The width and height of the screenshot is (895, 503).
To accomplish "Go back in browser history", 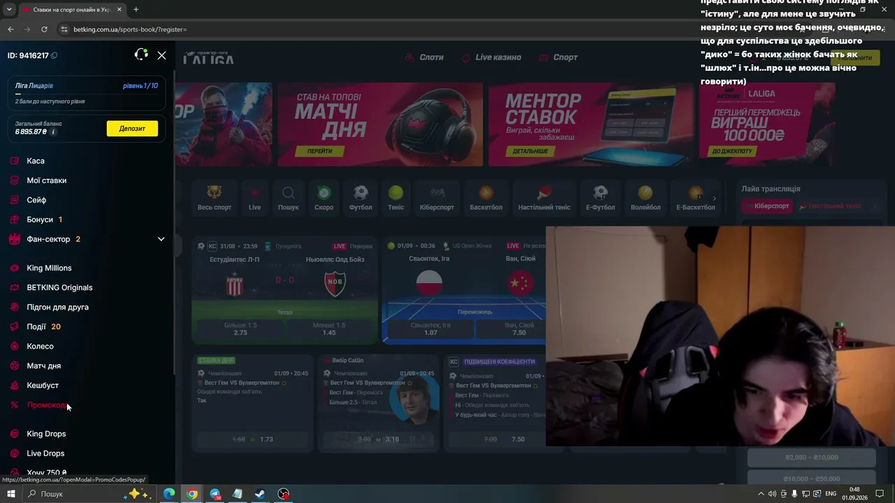I will (x=10, y=29).
